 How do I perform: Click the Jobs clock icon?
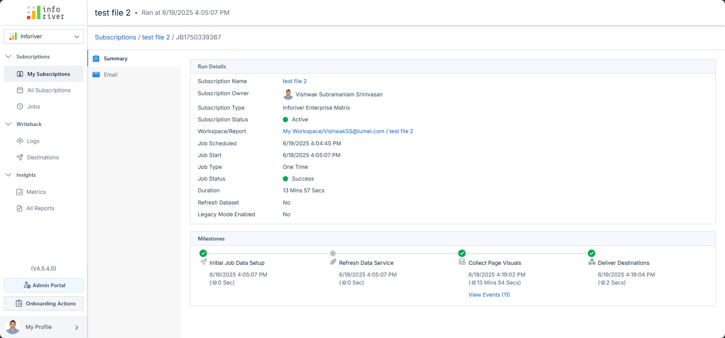click(20, 107)
